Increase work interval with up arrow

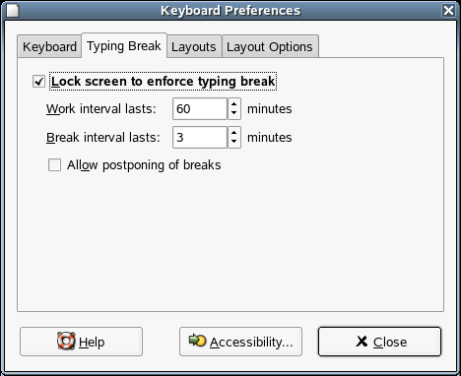(234, 104)
